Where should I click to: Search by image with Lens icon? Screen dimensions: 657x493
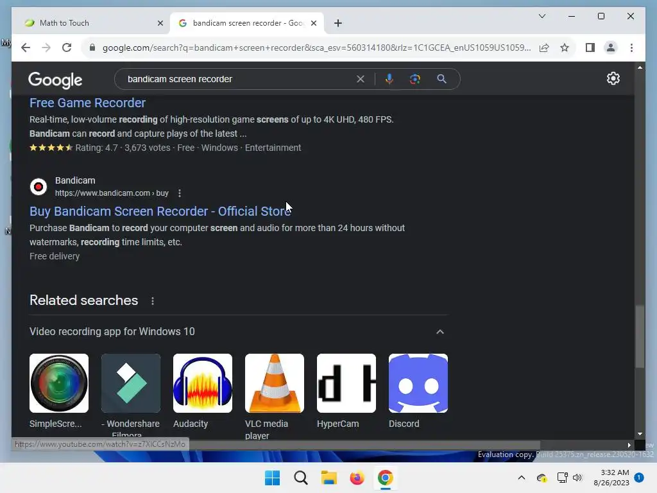415,79
